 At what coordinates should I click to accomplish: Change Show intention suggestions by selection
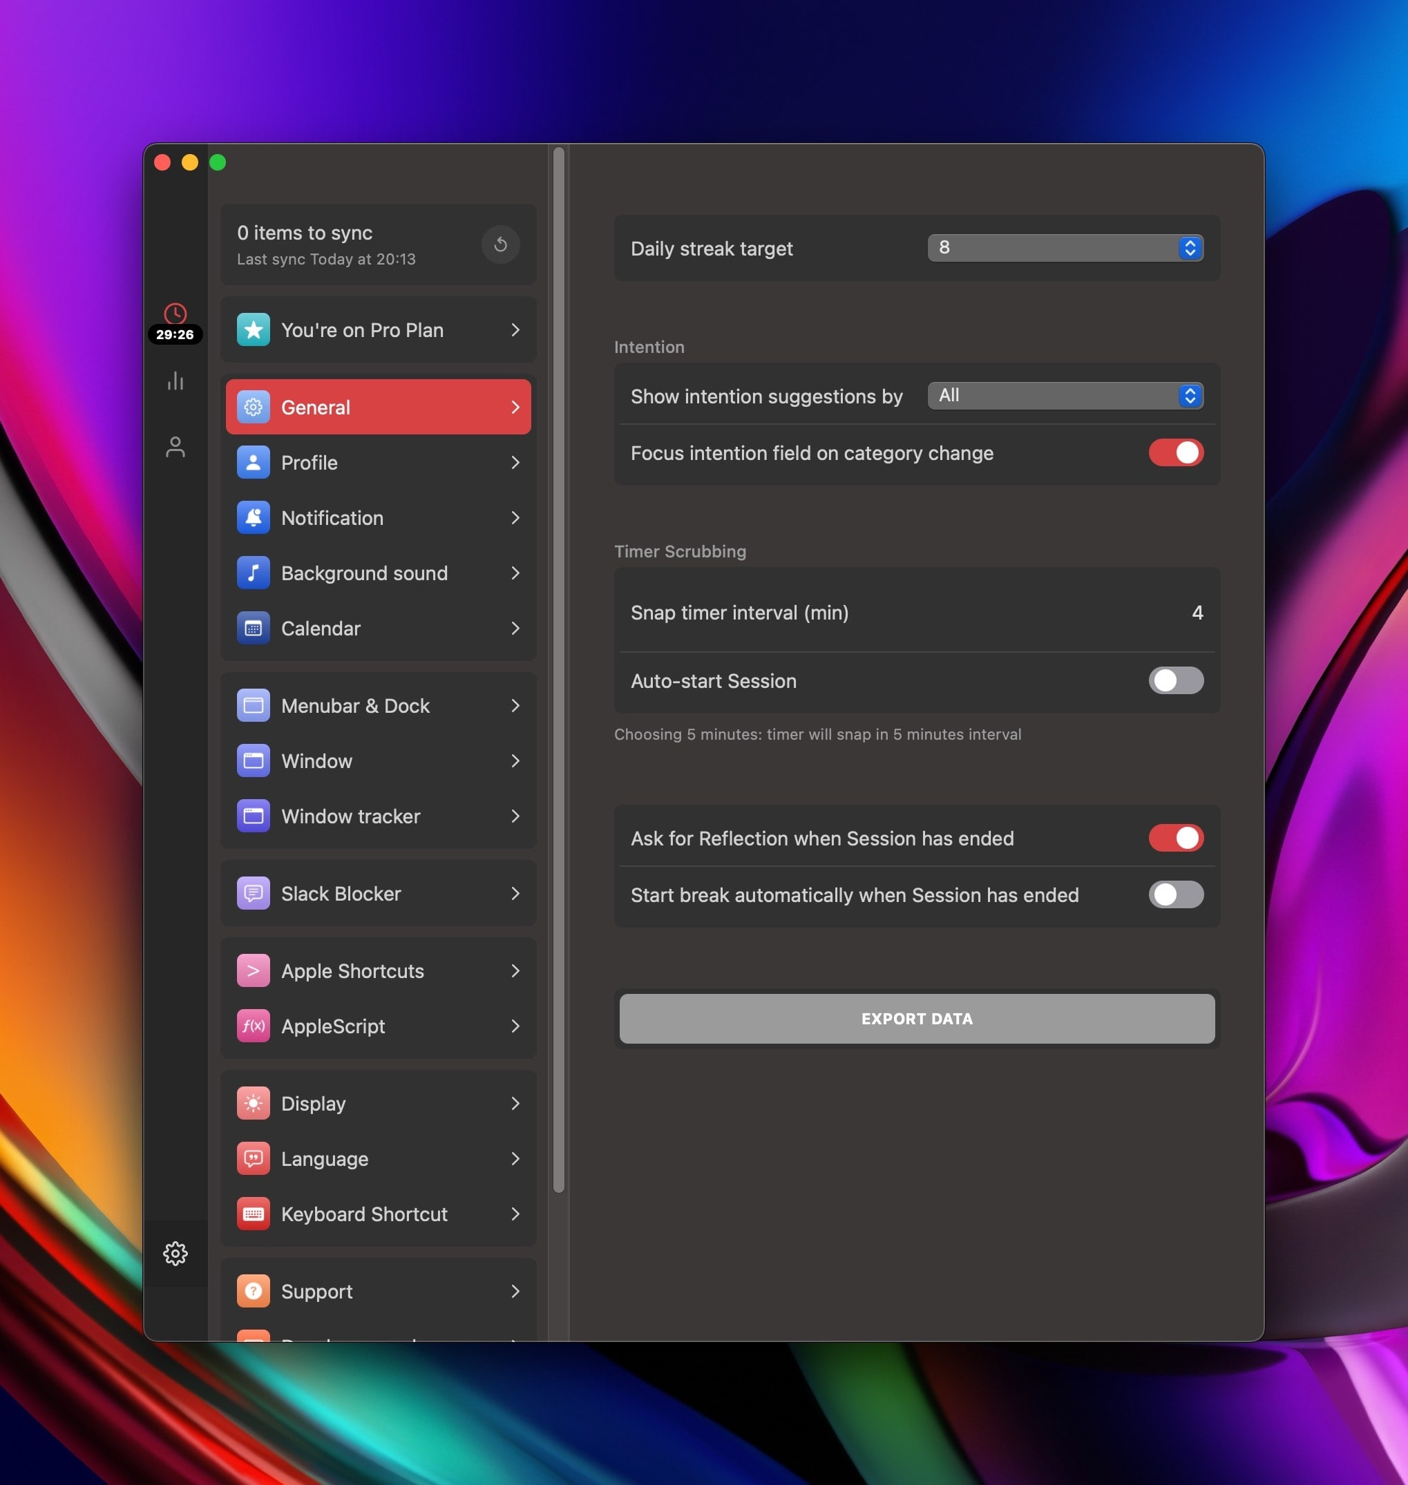click(x=1065, y=396)
